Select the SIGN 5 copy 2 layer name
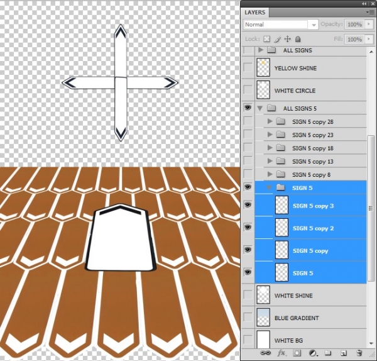This screenshot has height=361, width=377. click(313, 228)
